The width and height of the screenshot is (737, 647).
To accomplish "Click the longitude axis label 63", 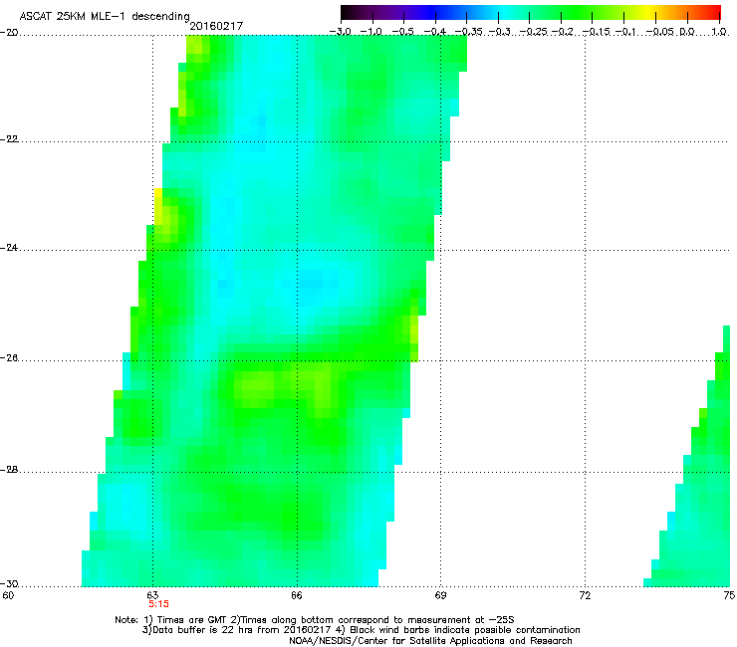I will [152, 595].
